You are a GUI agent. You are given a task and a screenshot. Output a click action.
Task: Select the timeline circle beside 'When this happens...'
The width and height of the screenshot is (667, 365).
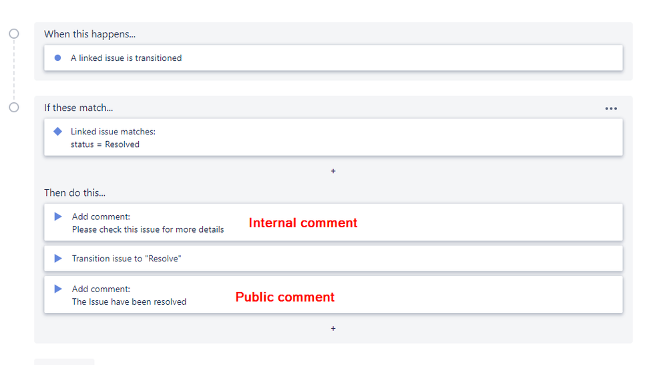[14, 33]
